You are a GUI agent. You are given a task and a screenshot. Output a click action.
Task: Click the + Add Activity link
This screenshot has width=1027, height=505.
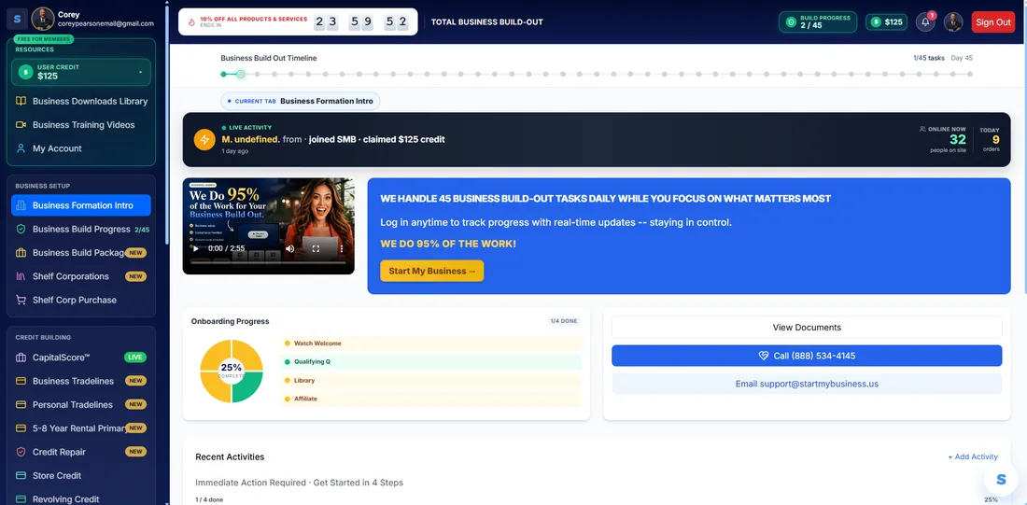pyautogui.click(x=973, y=457)
